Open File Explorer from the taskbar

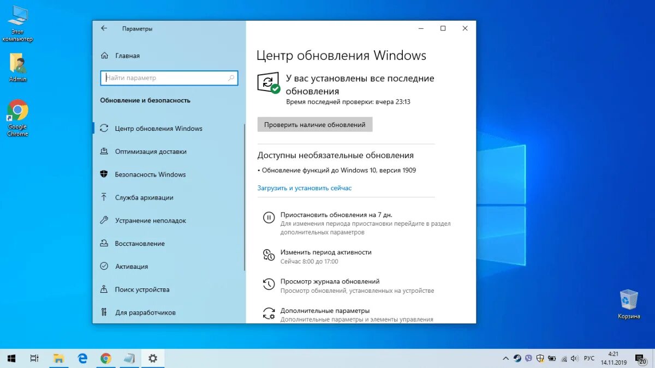pyautogui.click(x=58, y=358)
